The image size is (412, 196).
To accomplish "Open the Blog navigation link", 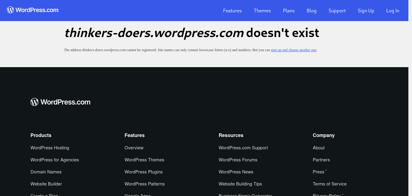I will click(x=312, y=11).
